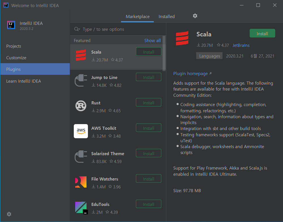Screen dimensions: 283x222
Task: Click the AWS Toolkit logo
Action: point(81,131)
